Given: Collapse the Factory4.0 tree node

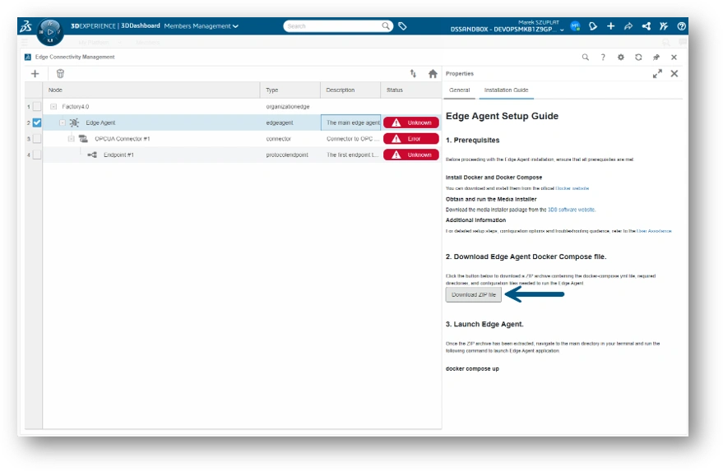Looking at the screenshot, I should 53,107.
